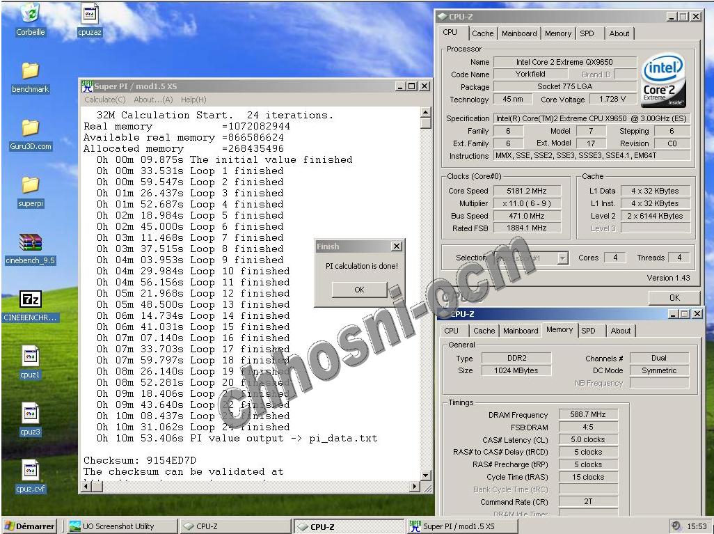Image resolution: width=714 pixels, height=534 pixels.
Task: Click OK button in top CPU-Z window
Action: tap(674, 297)
